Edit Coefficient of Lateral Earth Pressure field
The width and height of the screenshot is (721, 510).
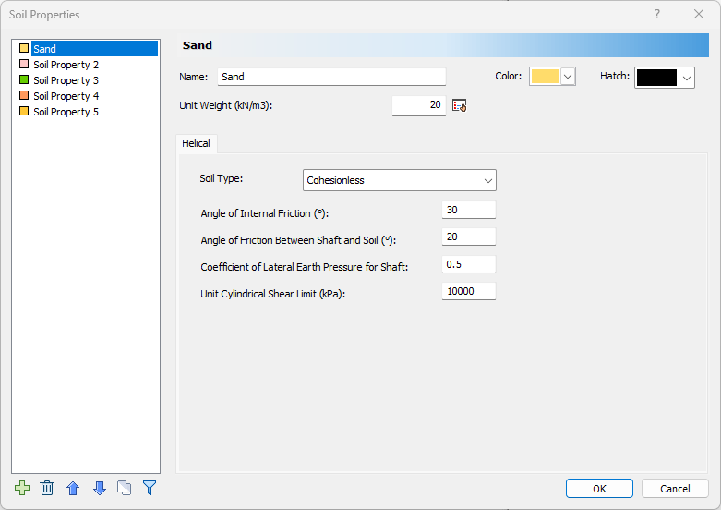(469, 264)
